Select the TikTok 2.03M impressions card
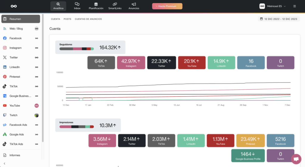Screen dimensions: 305x167 pos(161,141)
